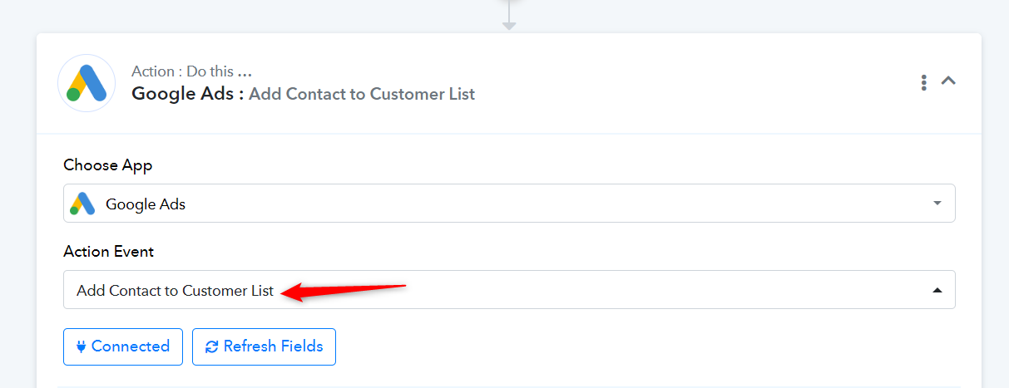1009x388 pixels.
Task: Select the Add Contact to Customer List value
Action: tap(175, 292)
